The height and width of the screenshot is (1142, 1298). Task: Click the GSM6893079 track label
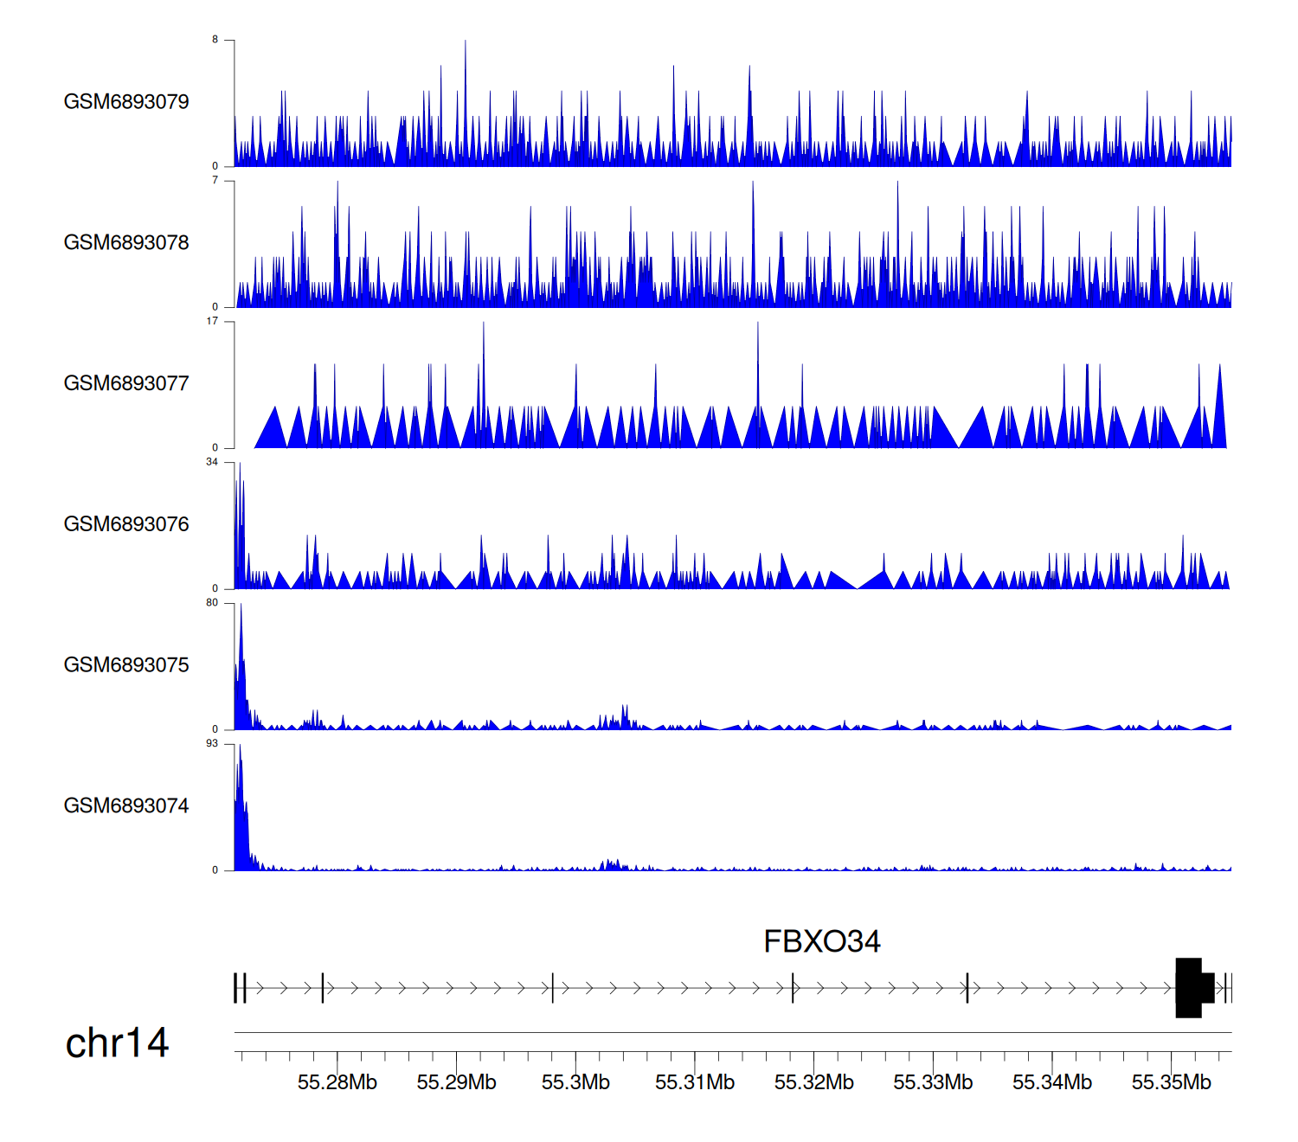pos(126,102)
